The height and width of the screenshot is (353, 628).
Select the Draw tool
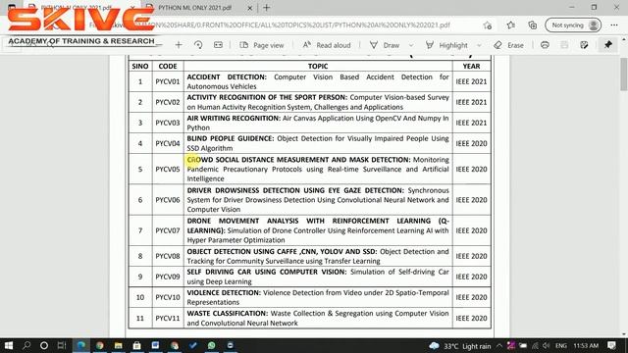pos(385,45)
